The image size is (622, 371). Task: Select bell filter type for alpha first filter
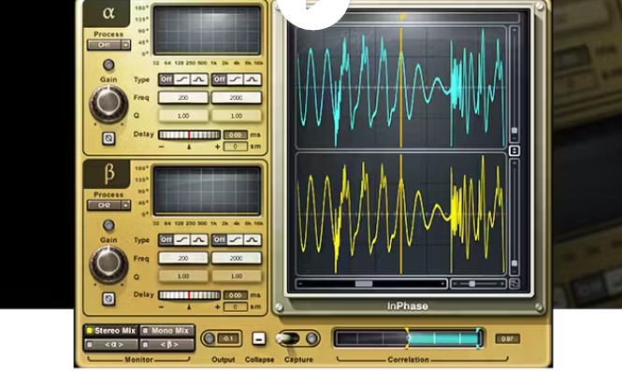point(199,79)
